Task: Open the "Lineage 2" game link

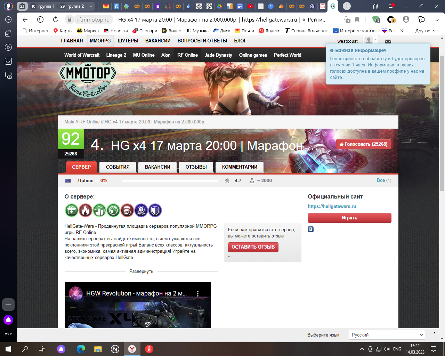Action: [116, 55]
